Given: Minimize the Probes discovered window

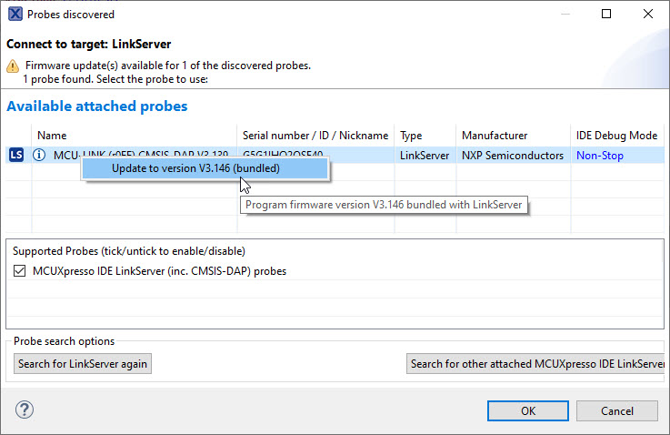Looking at the screenshot, I should click(x=565, y=15).
